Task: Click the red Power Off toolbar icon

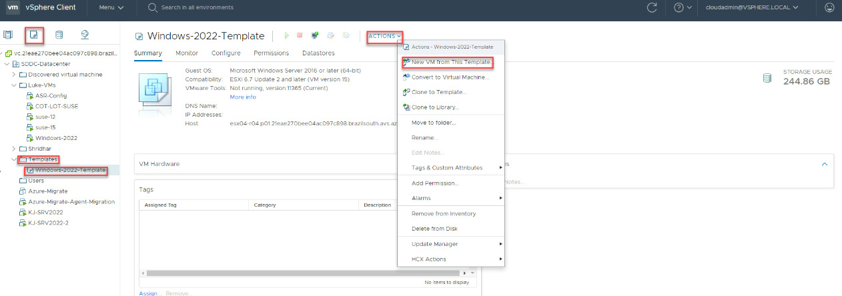Action: pos(300,35)
